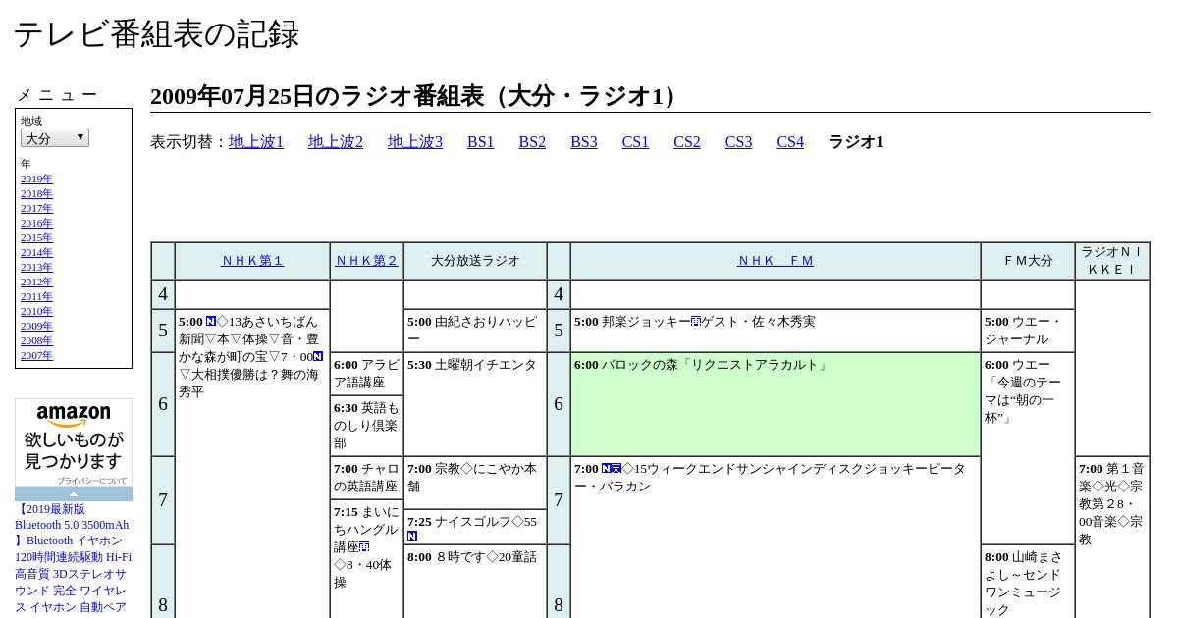Click the 大分放送ラジオ column header
The width and height of the screenshot is (1178, 618).
475,261
